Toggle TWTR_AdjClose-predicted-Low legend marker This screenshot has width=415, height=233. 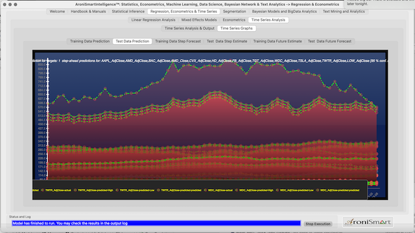pos(117,190)
